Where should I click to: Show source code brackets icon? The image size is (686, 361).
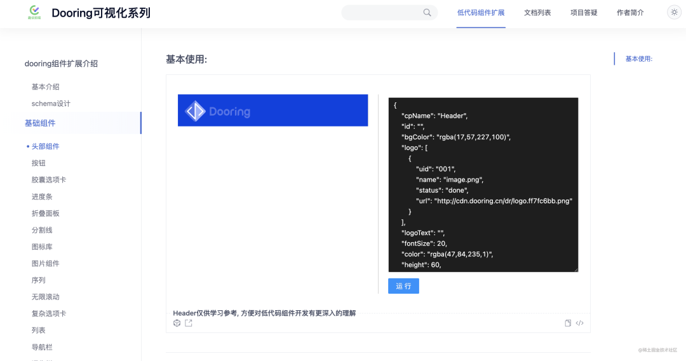(x=580, y=323)
